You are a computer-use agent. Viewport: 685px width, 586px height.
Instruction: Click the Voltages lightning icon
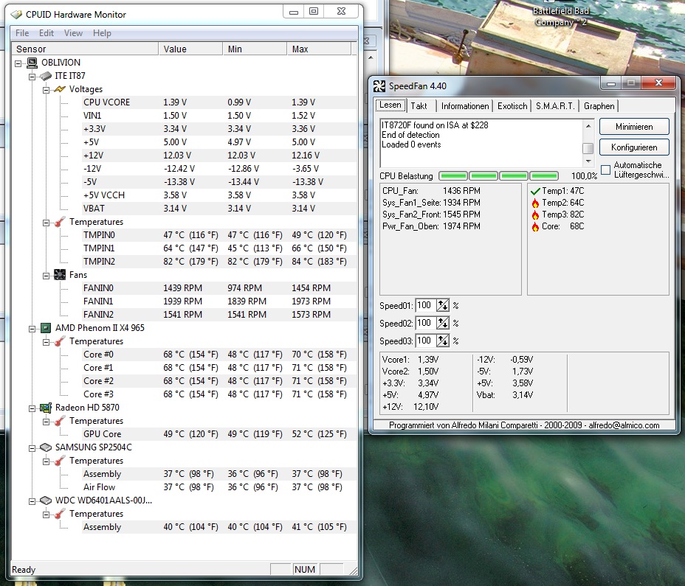(59, 89)
